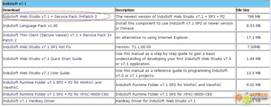The image size is (271, 107).
Task: Click the Description column header
Action: [125, 10]
